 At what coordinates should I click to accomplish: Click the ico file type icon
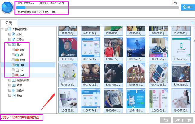click(x=17, y=70)
